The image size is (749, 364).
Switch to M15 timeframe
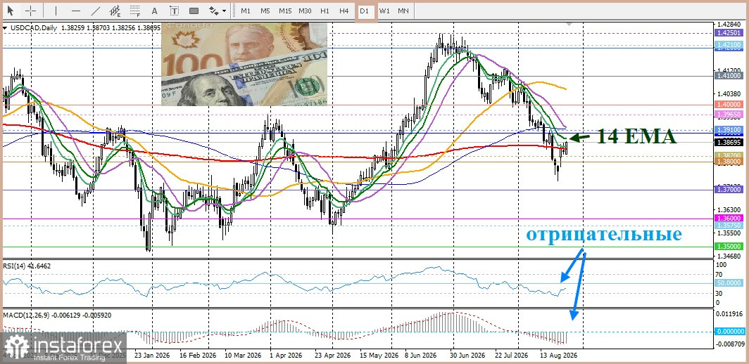(285, 11)
